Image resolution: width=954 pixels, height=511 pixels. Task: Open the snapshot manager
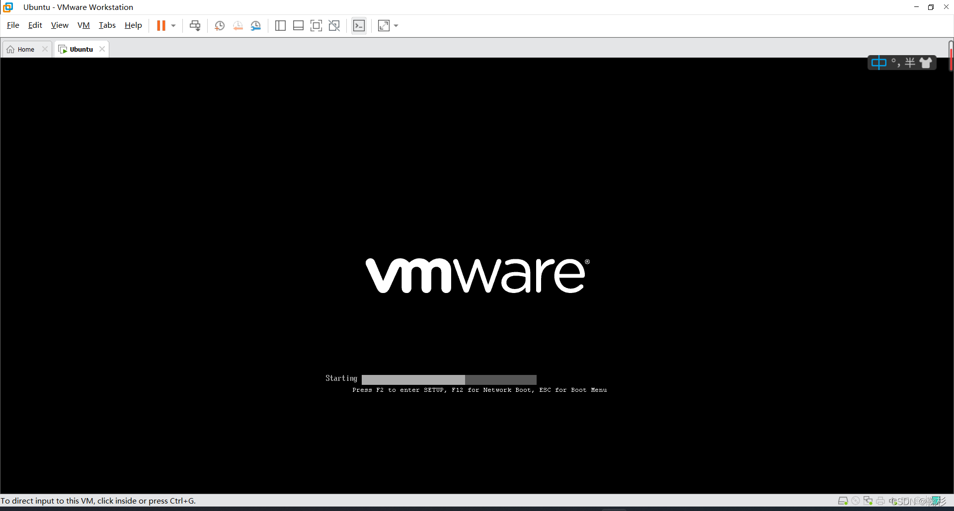pos(255,26)
